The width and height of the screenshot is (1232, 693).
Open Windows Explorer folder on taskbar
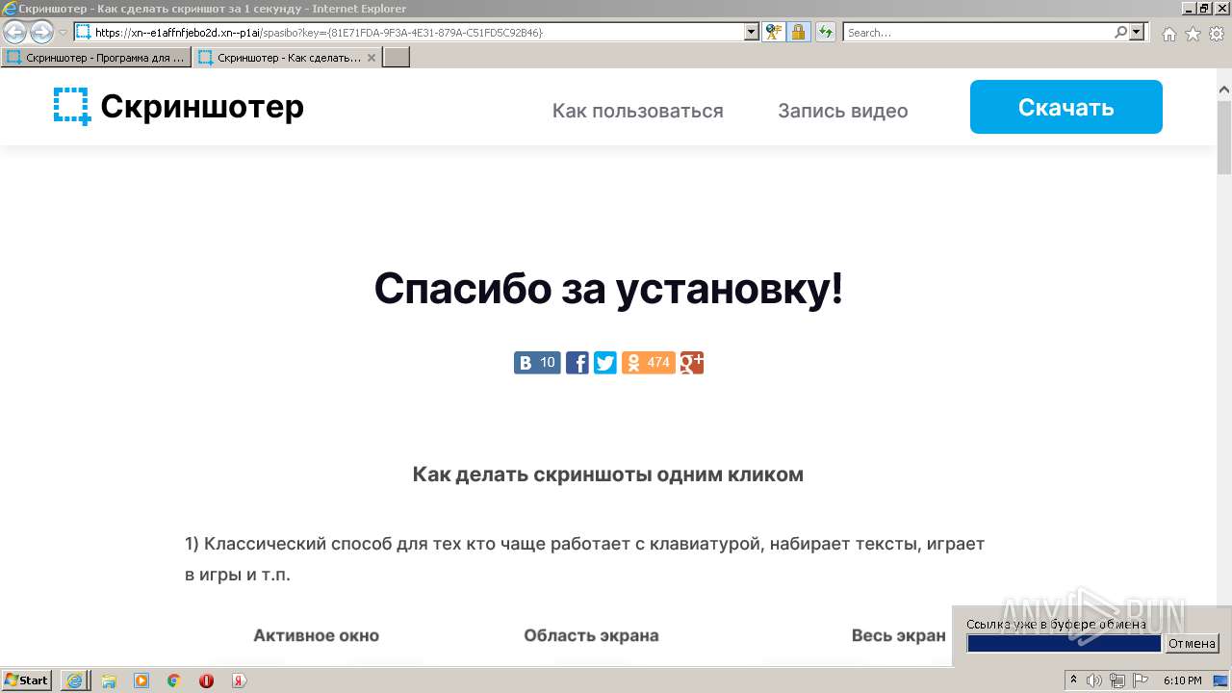(109, 680)
